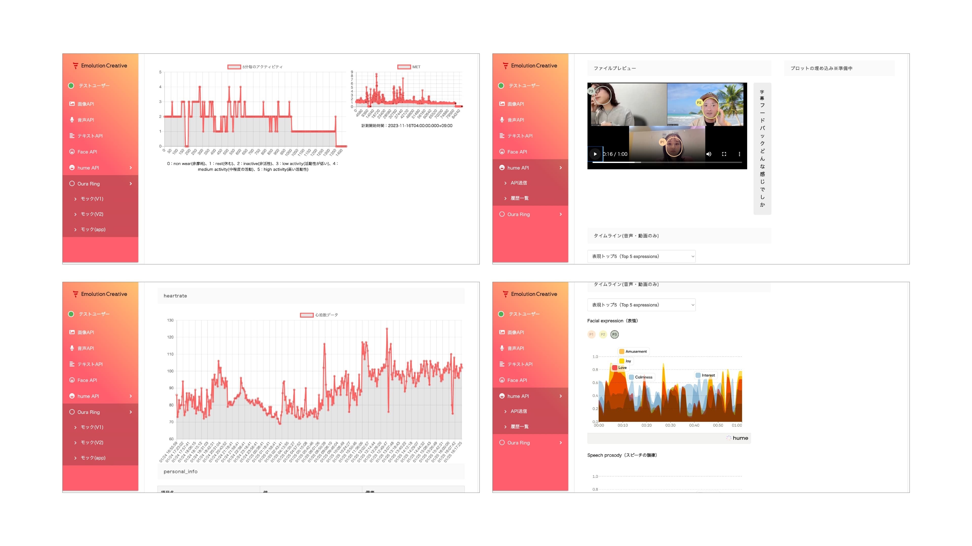972x546 pixels.
Task: Toggle the P1 person filter
Action: tap(591, 335)
